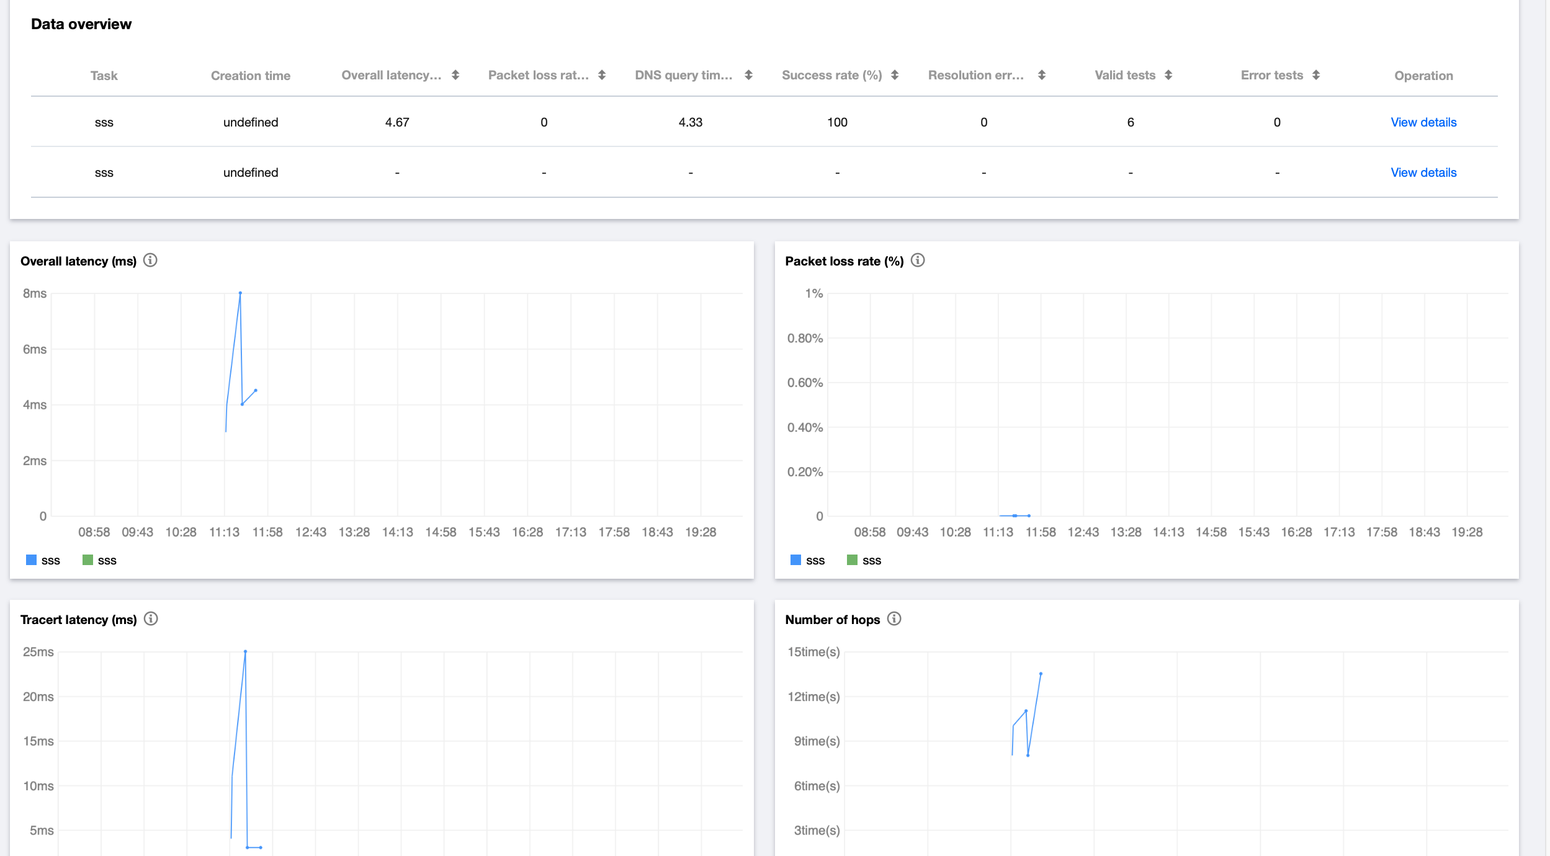Click the Tracert latency info icon
Viewport: 1550px width, 856px height.
(x=151, y=619)
